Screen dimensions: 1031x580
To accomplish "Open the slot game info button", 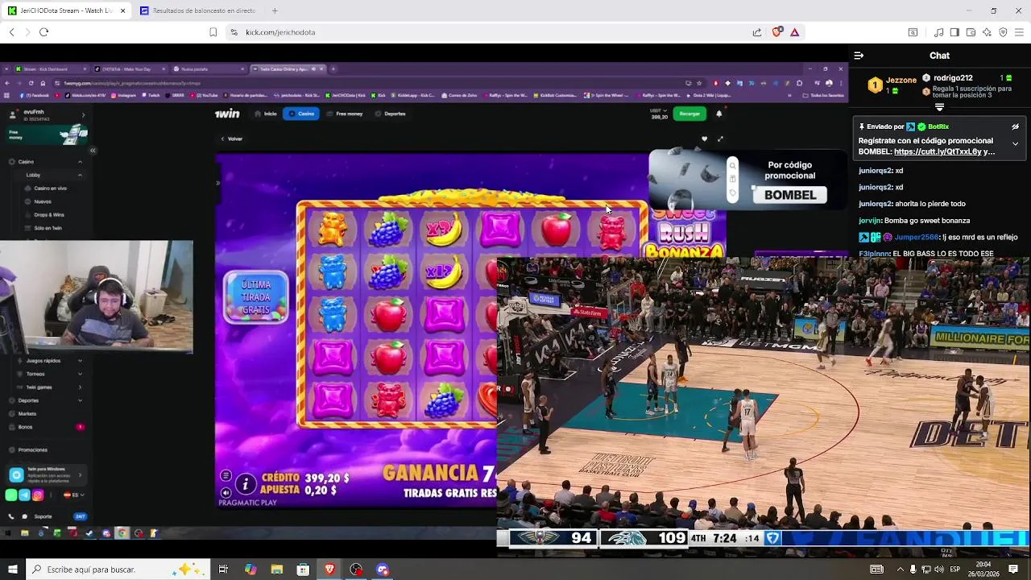I will tap(245, 483).
